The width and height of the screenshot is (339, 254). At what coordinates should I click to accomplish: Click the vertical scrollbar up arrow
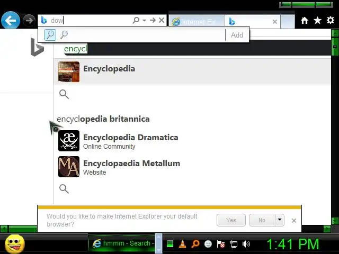coord(335,33)
